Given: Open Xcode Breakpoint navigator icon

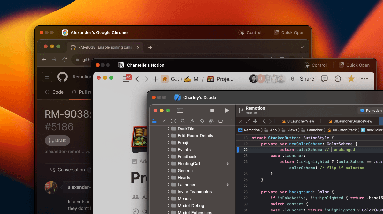Looking at the screenshot, I should (x=221, y=121).
